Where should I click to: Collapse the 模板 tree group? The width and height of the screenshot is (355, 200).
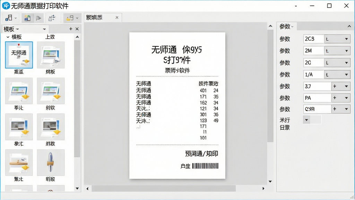pos(8,37)
